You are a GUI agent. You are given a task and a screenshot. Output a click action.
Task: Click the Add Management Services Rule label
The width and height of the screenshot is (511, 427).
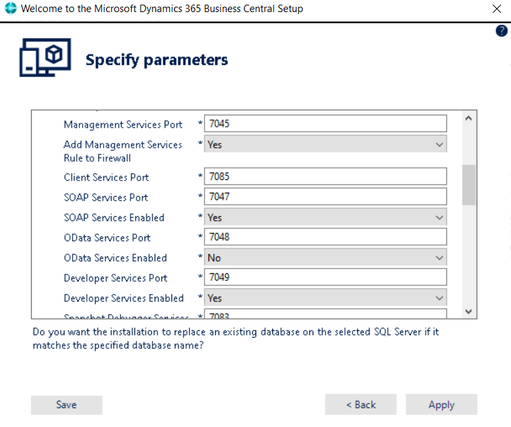(123, 151)
